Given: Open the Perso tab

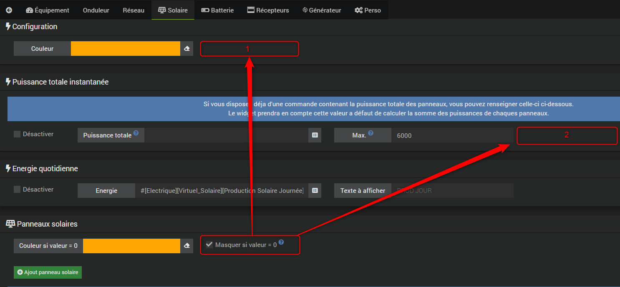Looking at the screenshot, I should [x=368, y=10].
